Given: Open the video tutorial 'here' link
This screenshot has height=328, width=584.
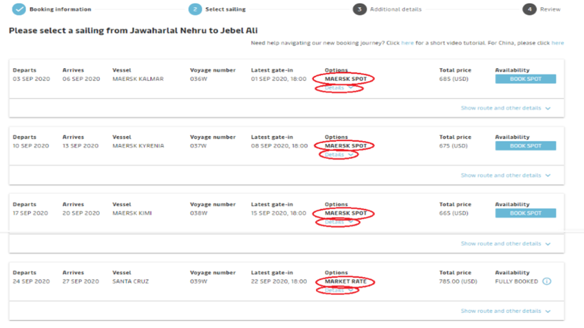Looking at the screenshot, I should [x=407, y=43].
